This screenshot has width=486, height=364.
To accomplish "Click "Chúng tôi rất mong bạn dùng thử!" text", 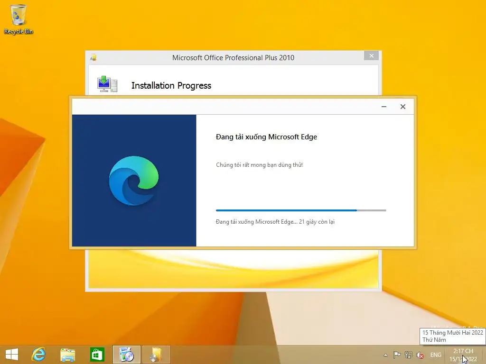I will click(x=260, y=165).
